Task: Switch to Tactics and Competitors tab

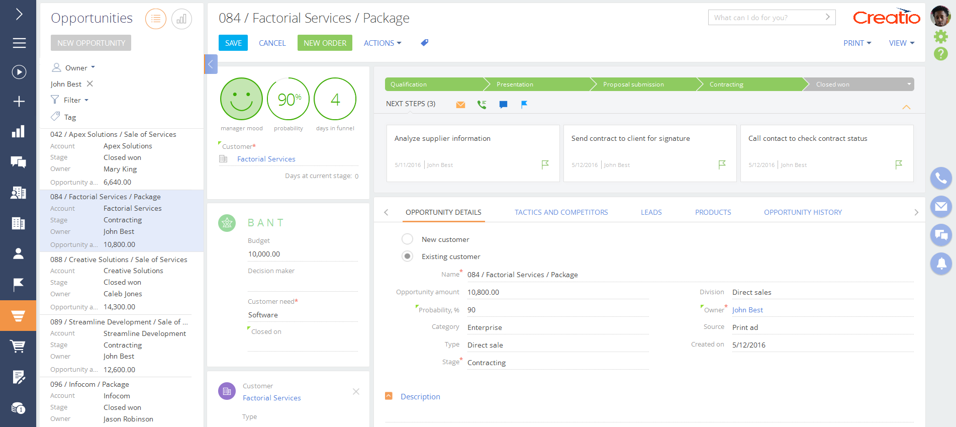Action: 561,212
